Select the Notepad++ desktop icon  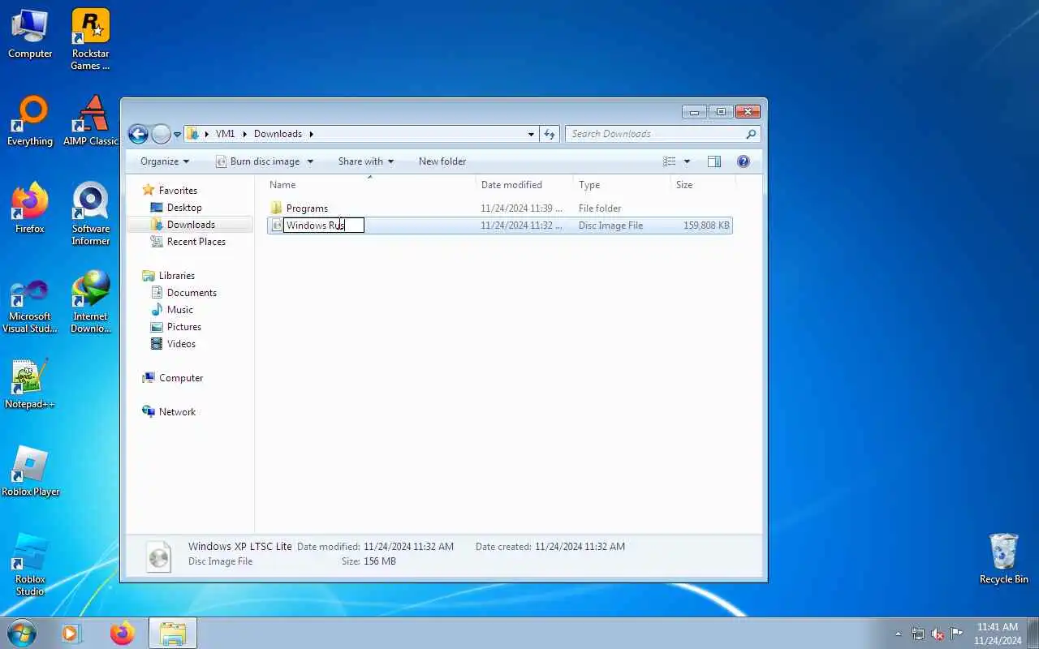pos(30,385)
